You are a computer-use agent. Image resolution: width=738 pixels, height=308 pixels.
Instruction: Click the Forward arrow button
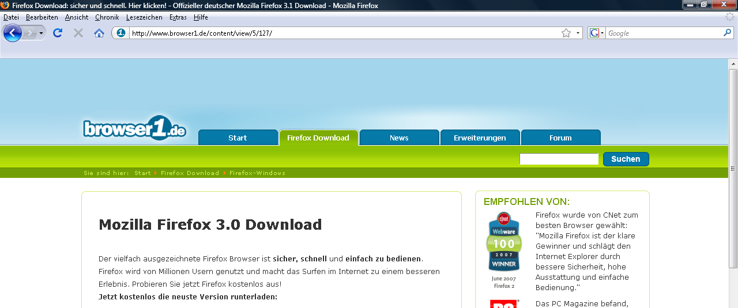(30, 33)
